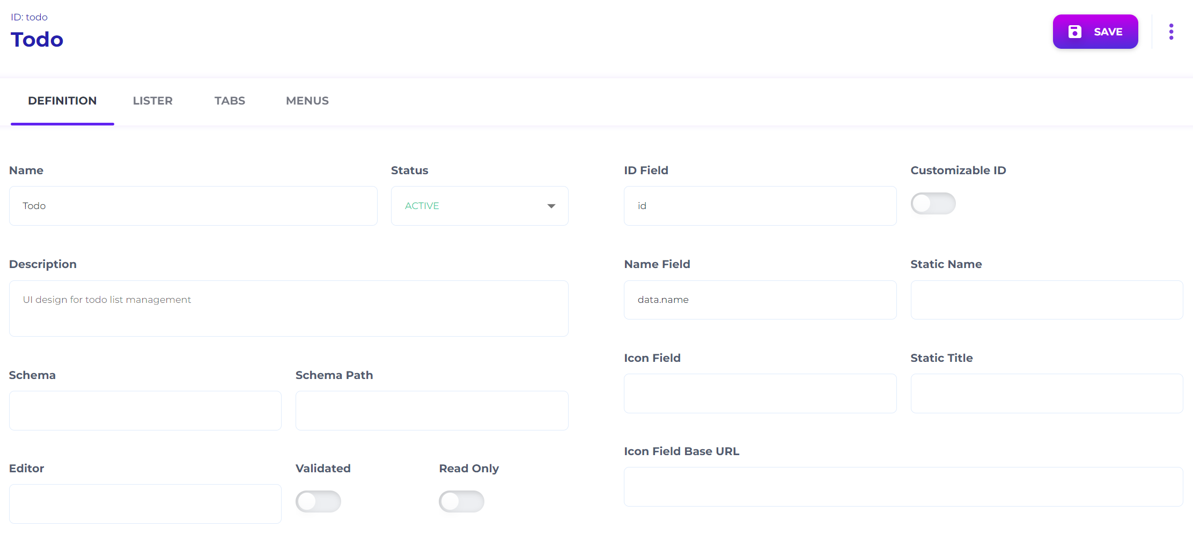Expand the Status dropdown arrow

pos(551,206)
